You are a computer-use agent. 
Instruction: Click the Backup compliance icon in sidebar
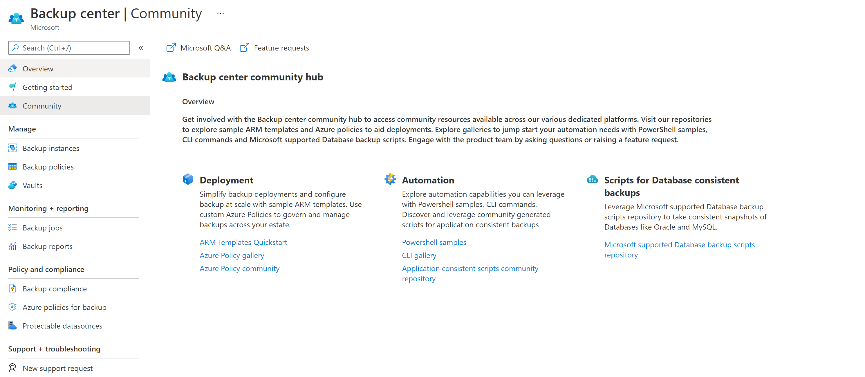tap(12, 288)
